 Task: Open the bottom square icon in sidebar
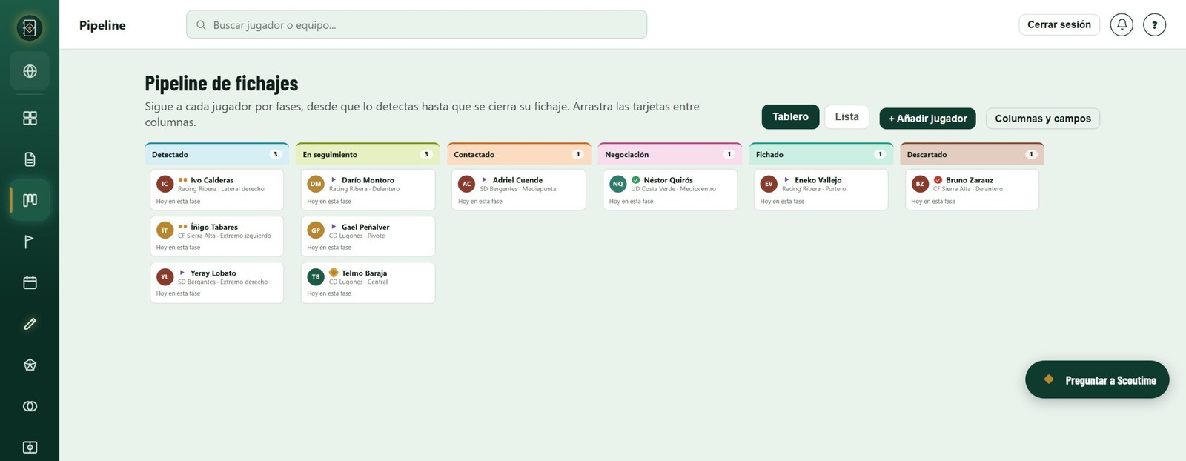point(30,447)
